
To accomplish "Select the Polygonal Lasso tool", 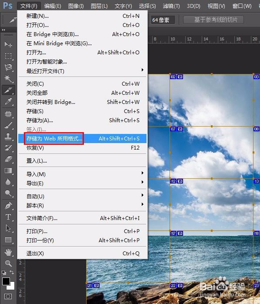I will 8,67.
